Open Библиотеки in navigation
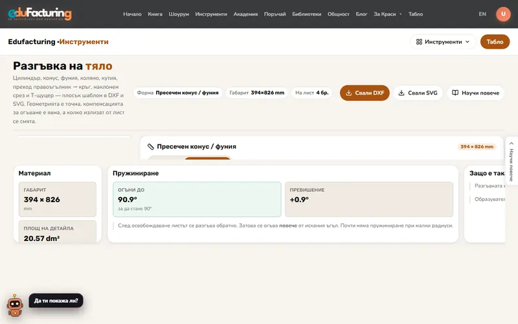 tap(306, 14)
